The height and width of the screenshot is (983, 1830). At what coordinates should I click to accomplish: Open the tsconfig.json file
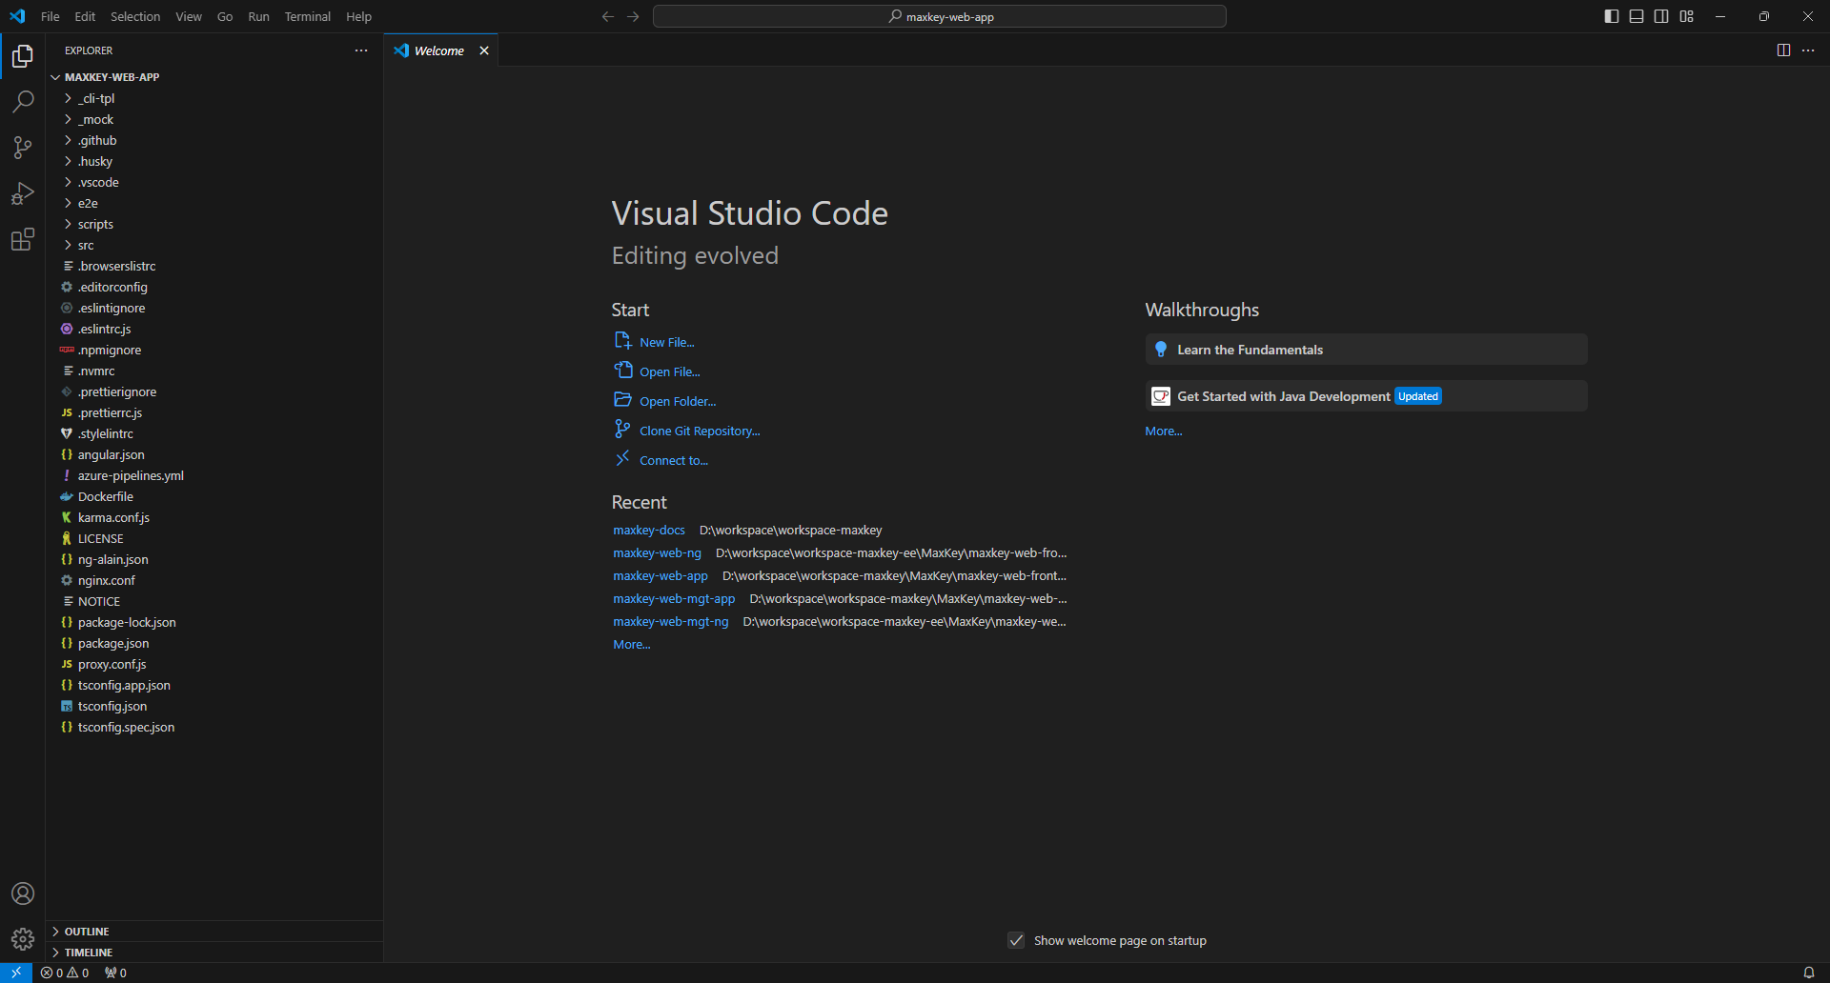pyautogui.click(x=214, y=706)
